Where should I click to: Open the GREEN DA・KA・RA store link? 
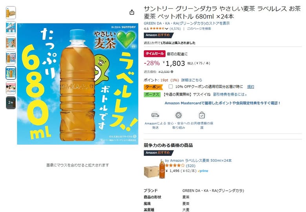(x=187, y=23)
